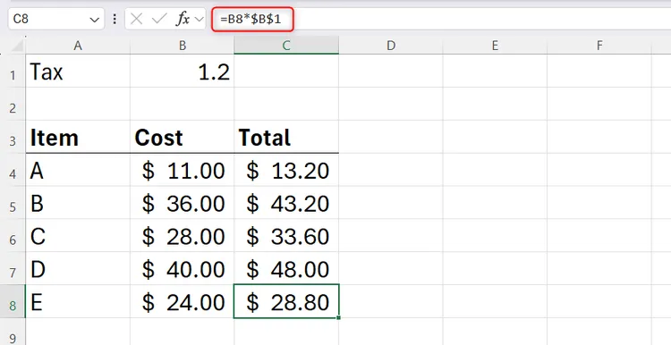
Task: Select column B header
Action: click(183, 46)
